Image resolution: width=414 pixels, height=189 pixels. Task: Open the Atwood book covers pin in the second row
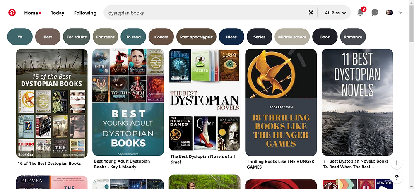pyautogui.click(x=357, y=184)
